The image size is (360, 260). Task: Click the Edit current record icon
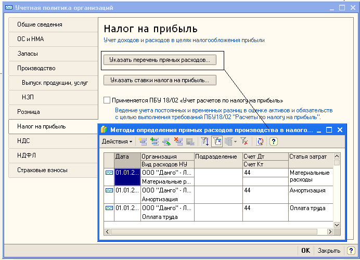coord(166,141)
